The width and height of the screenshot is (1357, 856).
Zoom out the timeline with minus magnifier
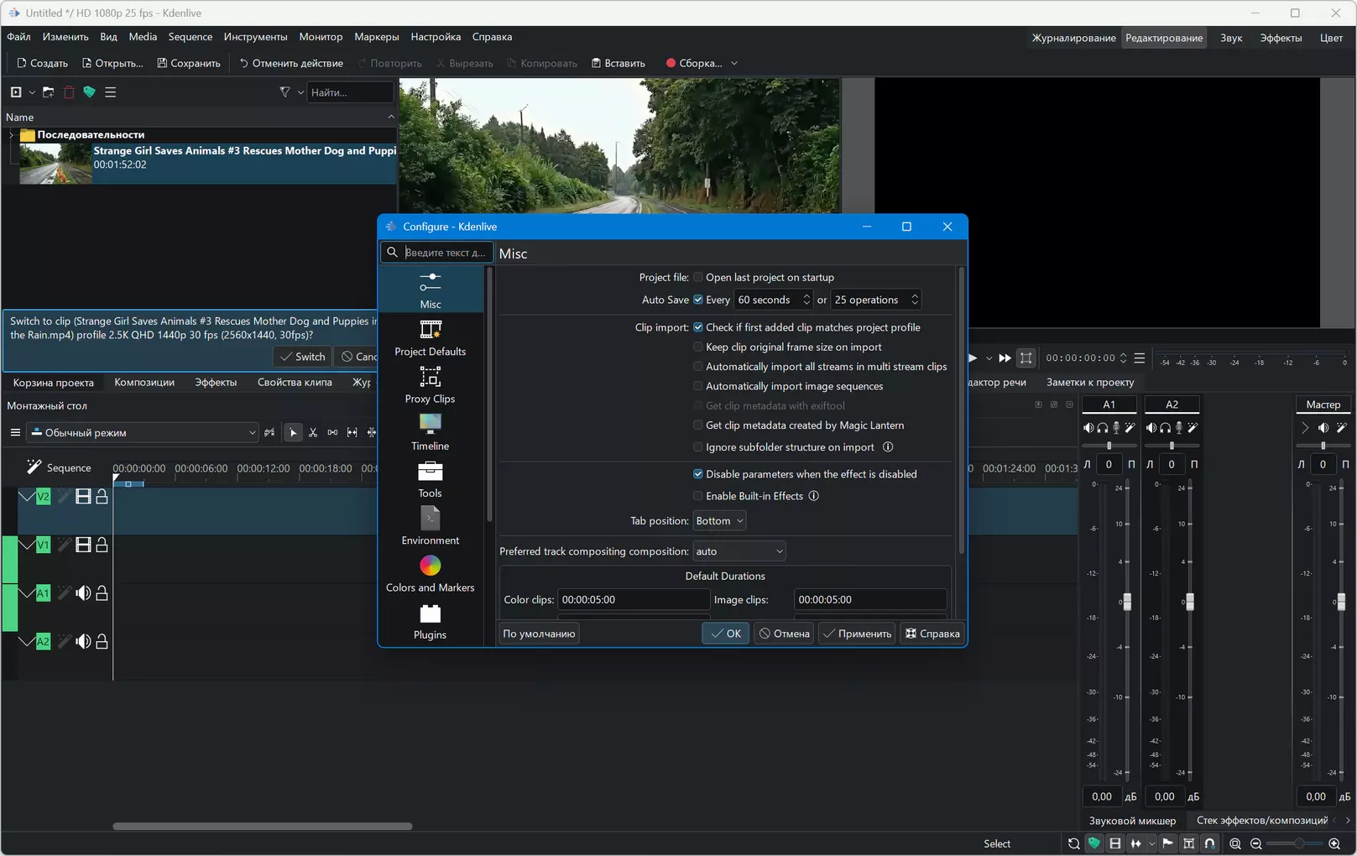click(1256, 843)
